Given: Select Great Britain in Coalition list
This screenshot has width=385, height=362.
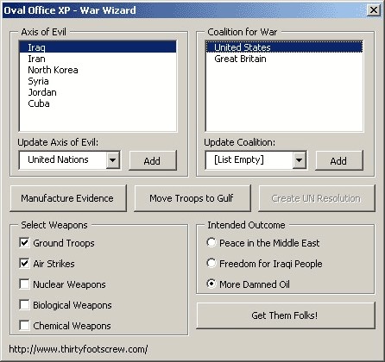Looking at the screenshot, I should point(284,59).
